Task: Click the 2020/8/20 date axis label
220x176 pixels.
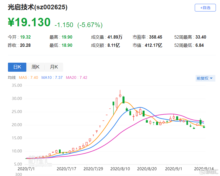Action: click(147, 169)
